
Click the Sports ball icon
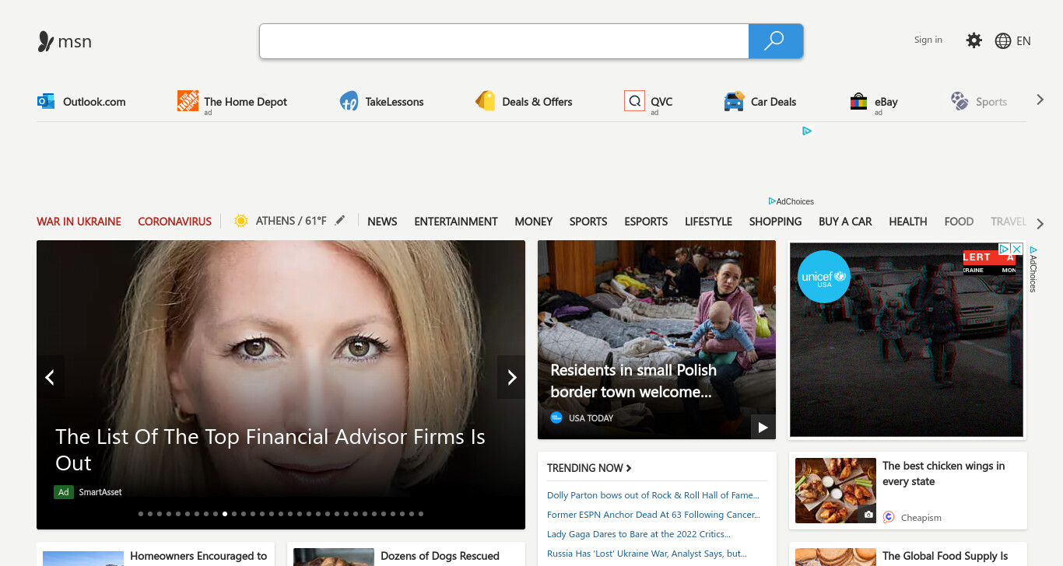point(960,101)
